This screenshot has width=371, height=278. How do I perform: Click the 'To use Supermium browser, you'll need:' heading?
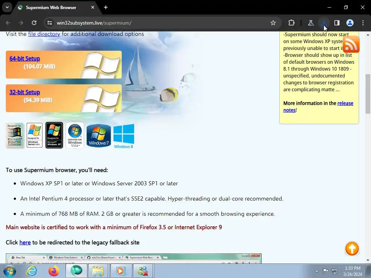[x=57, y=170]
